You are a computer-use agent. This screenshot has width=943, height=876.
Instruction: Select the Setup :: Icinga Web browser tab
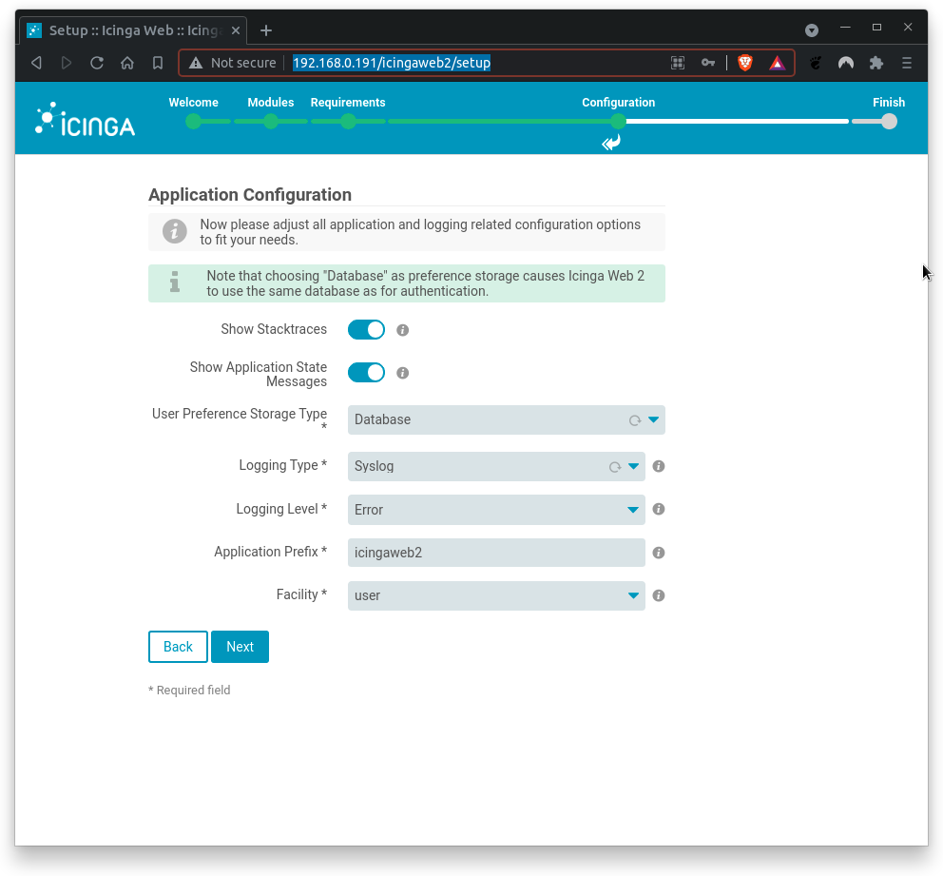click(133, 29)
